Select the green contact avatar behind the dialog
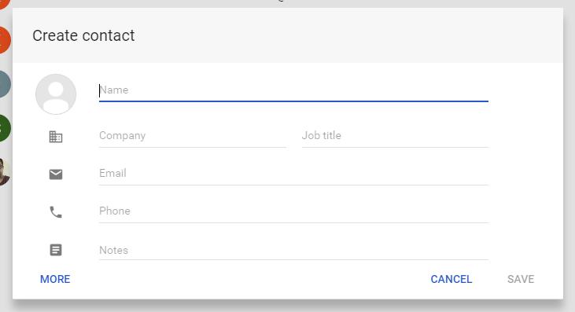This screenshot has width=575, height=312. click(x=6, y=128)
